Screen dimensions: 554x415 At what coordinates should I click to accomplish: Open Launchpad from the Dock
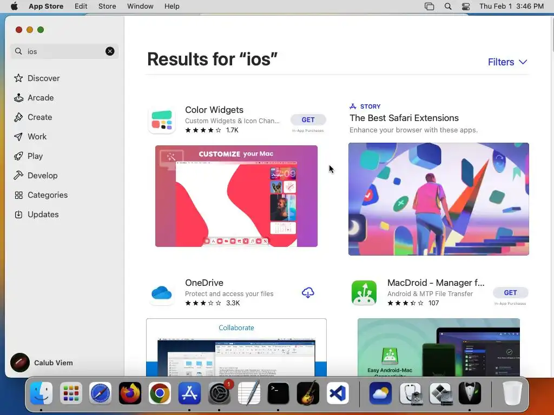point(71,393)
